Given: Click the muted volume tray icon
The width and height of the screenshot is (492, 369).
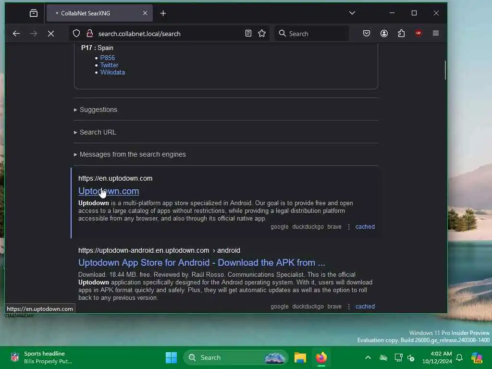Looking at the screenshot, I should point(411,357).
